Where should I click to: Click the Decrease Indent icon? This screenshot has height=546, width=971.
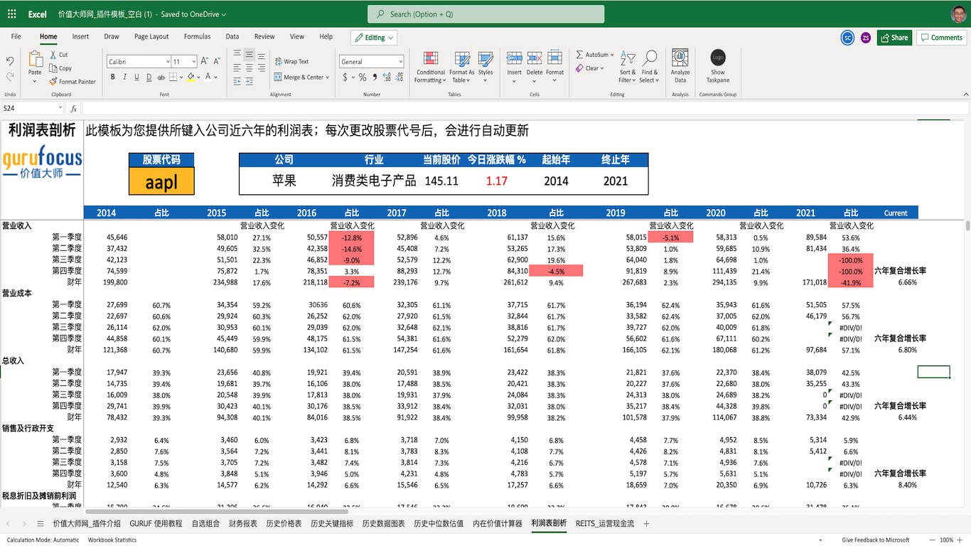237,82
